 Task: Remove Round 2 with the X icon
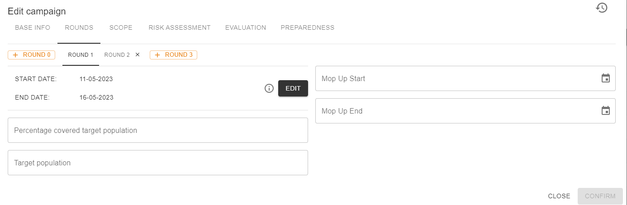pos(138,55)
